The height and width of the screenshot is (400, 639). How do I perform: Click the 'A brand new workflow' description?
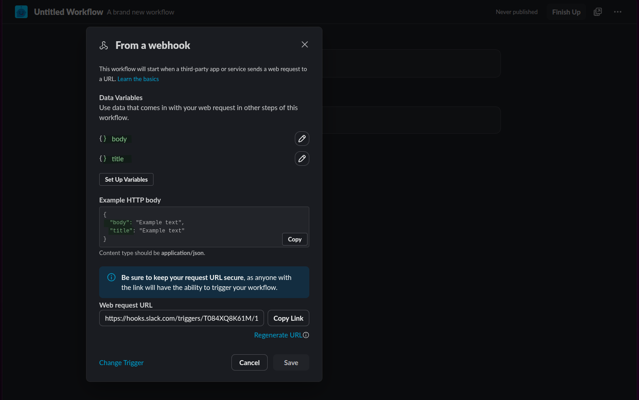pyautogui.click(x=141, y=12)
